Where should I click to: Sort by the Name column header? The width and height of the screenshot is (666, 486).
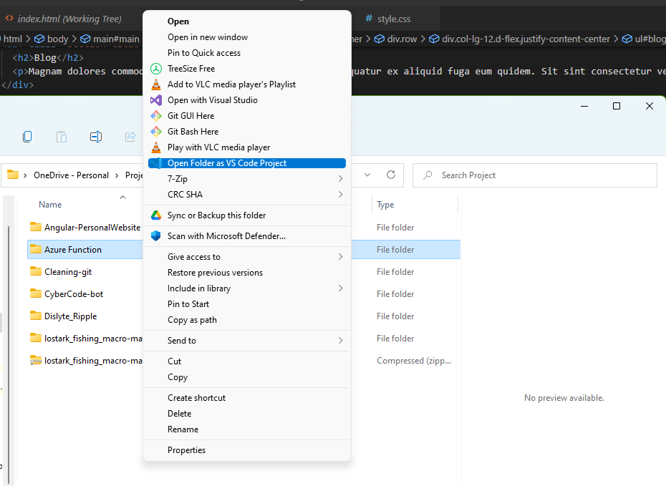[50, 205]
